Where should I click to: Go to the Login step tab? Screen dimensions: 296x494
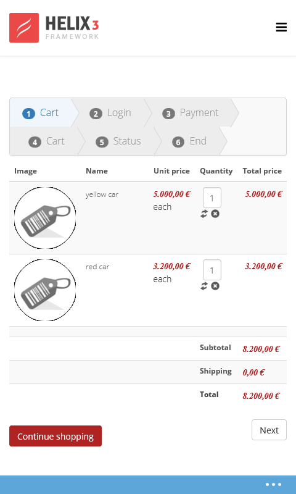pyautogui.click(x=110, y=113)
